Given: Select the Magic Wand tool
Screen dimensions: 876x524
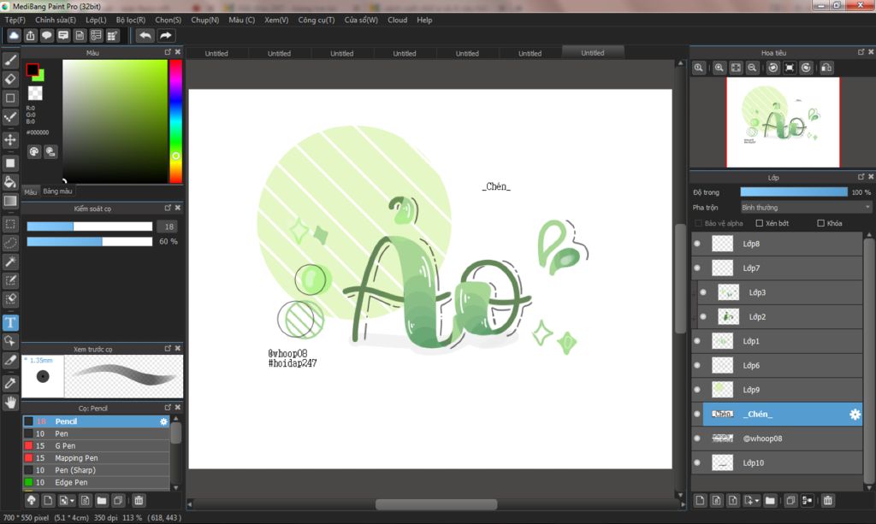Looking at the screenshot, I should coord(10,262).
